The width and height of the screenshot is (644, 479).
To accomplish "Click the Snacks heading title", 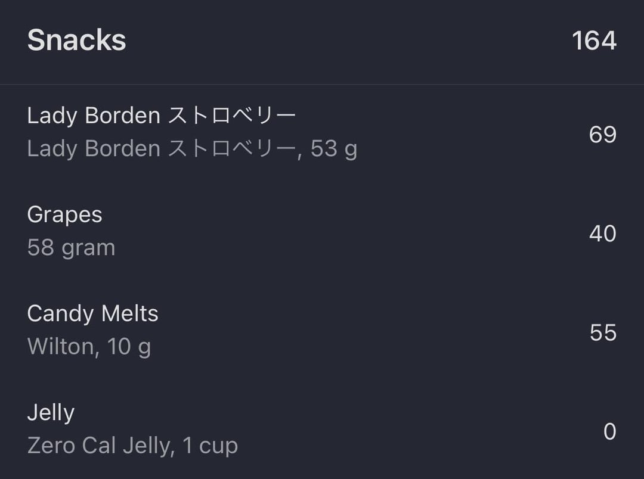I will 76,41.
